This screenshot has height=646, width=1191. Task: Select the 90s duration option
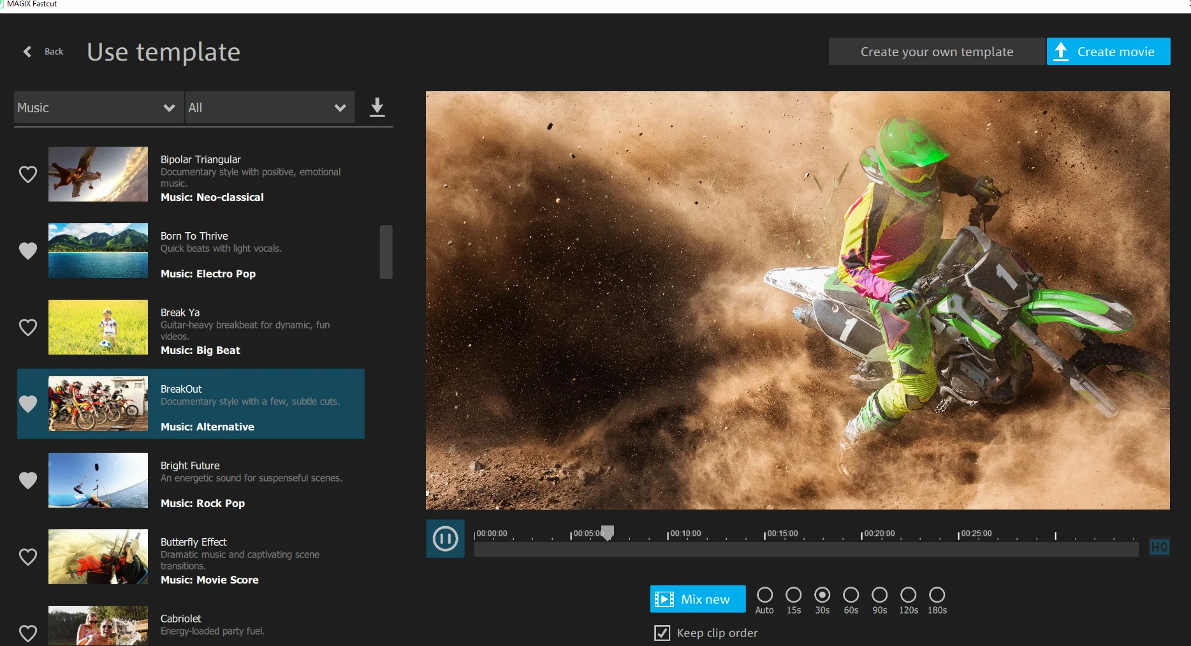880,595
